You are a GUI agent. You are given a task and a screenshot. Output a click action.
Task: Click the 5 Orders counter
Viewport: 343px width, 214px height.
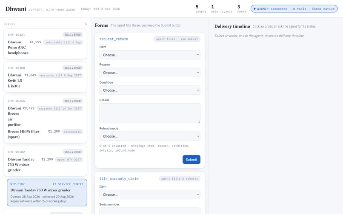point(201,9)
